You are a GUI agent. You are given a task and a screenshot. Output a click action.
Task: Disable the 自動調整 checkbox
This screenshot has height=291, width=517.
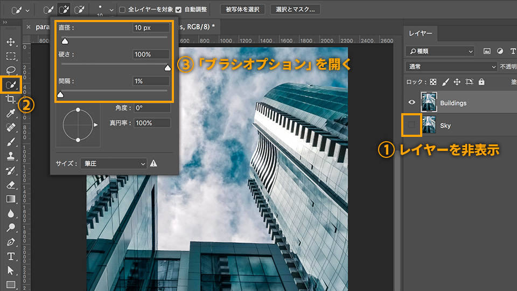coord(178,10)
